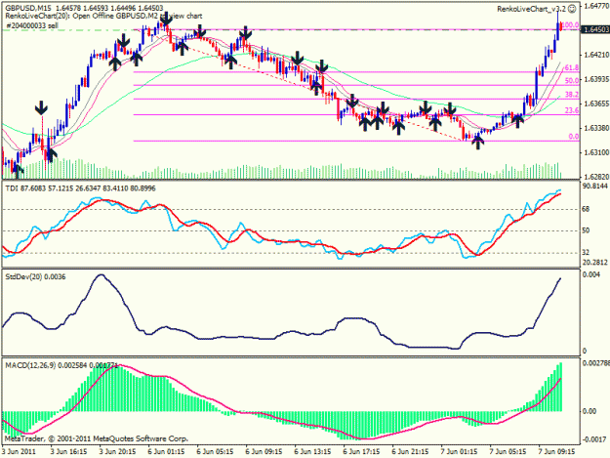The image size is (610, 458).
Task: Click the StdDev(20) 0.0036 indicator label
Action: coord(35,277)
